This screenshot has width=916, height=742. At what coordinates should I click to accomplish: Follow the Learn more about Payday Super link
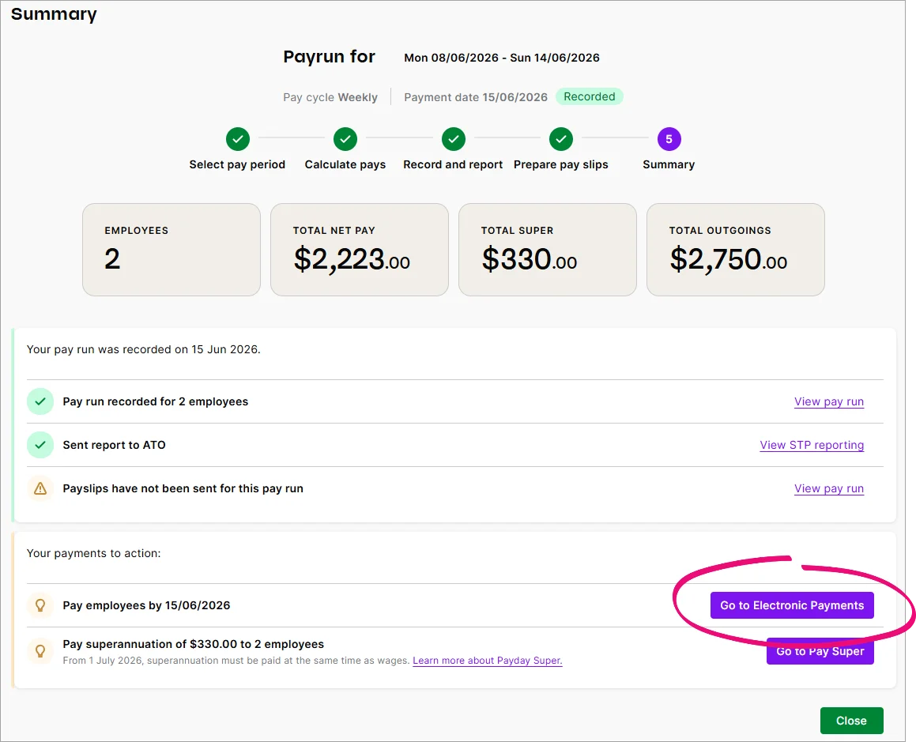(x=487, y=661)
